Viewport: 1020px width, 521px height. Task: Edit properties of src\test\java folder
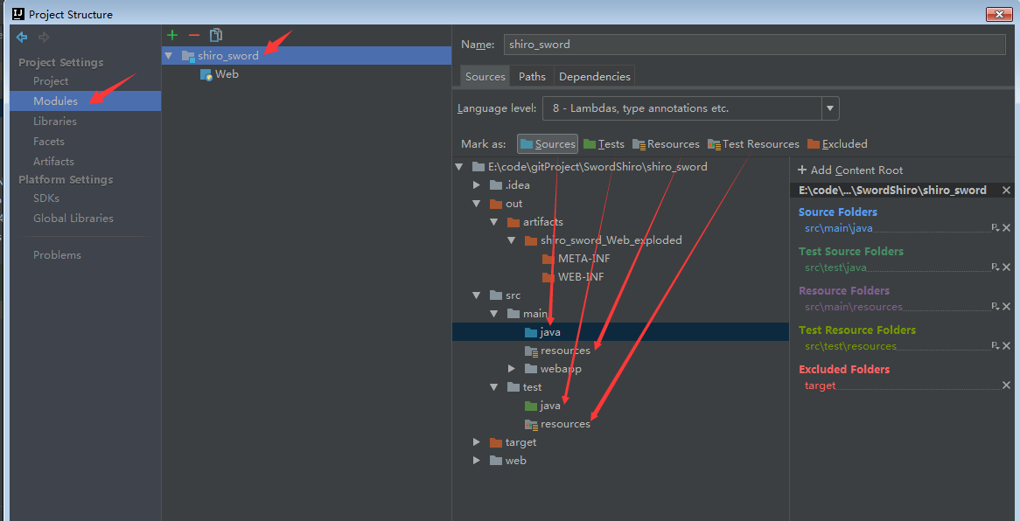coord(995,267)
